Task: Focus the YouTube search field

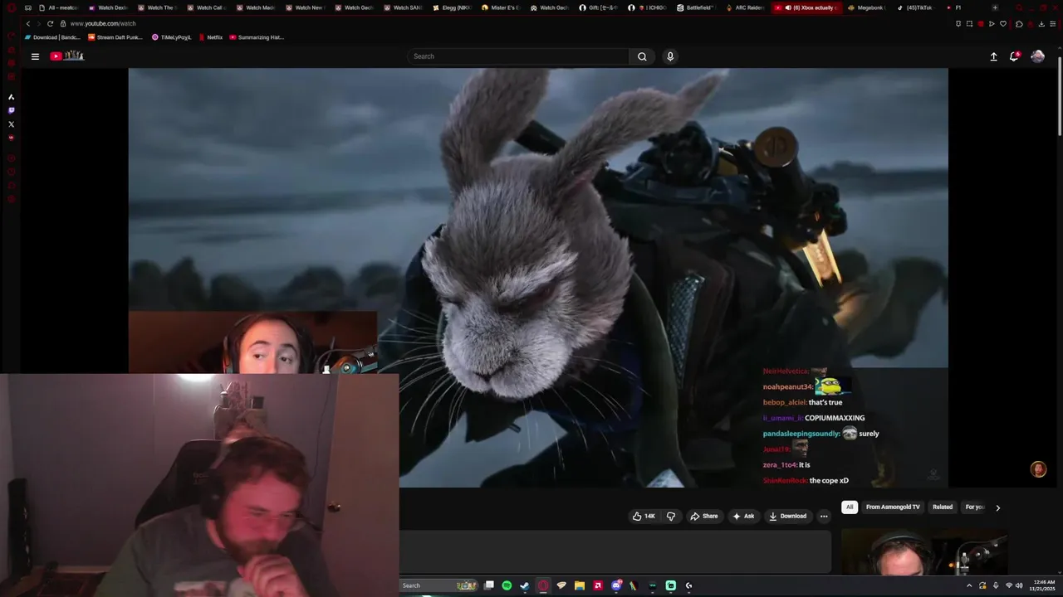Action: 518,56
